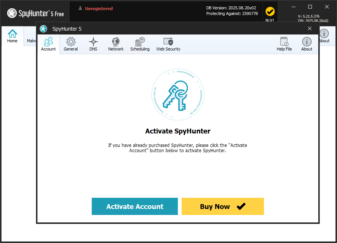Click the Unregistered status text
Viewport: 337px width, 243px height.
point(99,8)
